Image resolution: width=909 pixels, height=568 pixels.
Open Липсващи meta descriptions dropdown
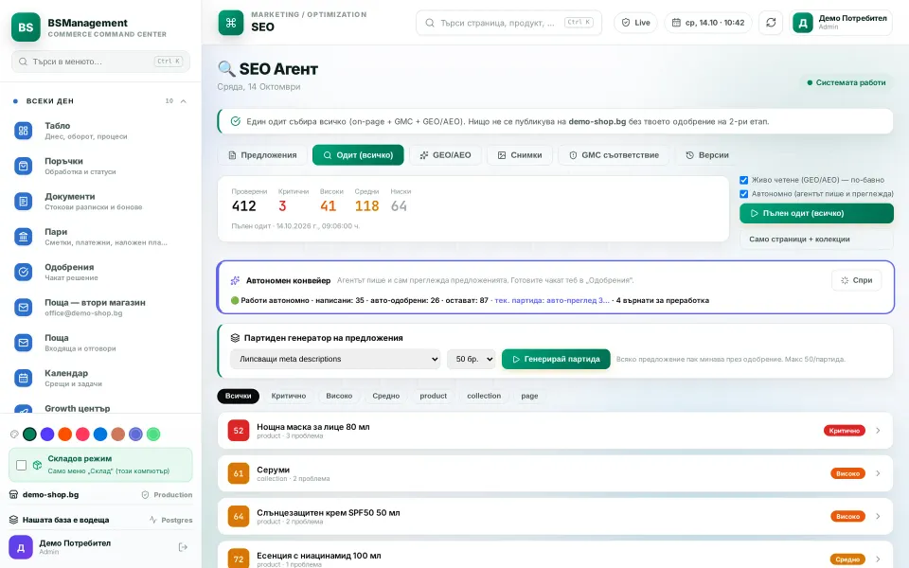(335, 360)
